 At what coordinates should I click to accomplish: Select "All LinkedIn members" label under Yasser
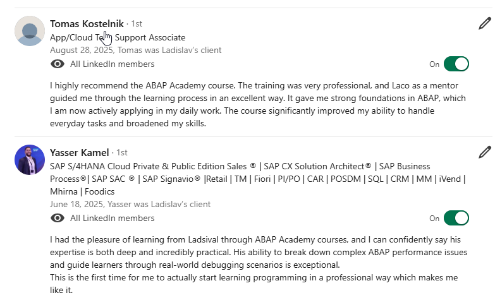click(x=112, y=218)
